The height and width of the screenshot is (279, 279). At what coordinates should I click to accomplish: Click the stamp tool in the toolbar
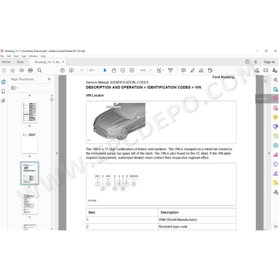click(210, 71)
